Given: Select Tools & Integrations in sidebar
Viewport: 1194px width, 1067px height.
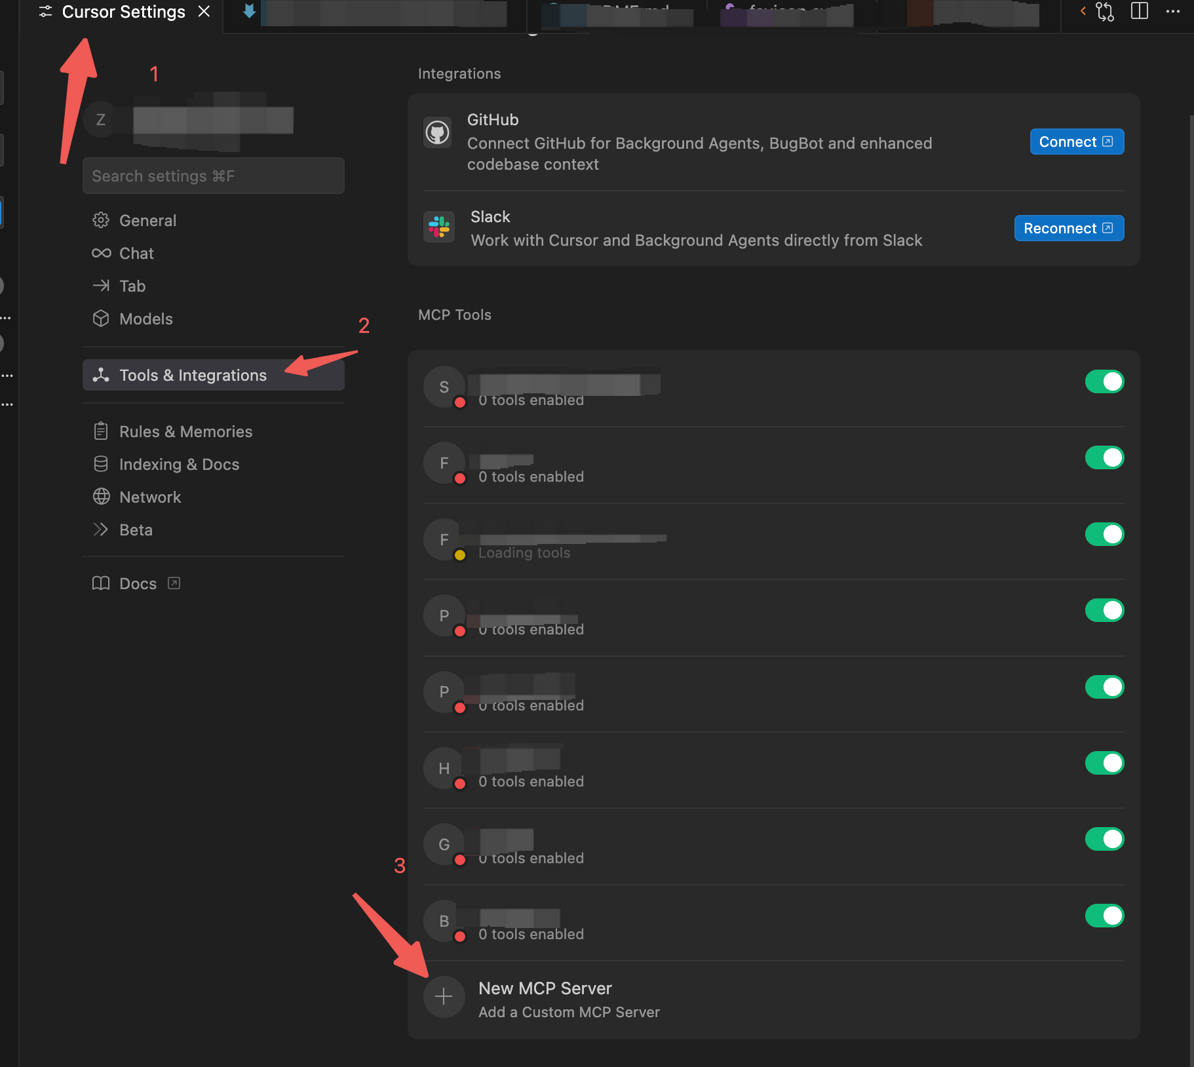Looking at the screenshot, I should pyautogui.click(x=213, y=375).
